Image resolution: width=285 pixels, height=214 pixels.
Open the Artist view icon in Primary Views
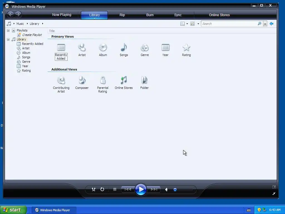pyautogui.click(x=82, y=47)
